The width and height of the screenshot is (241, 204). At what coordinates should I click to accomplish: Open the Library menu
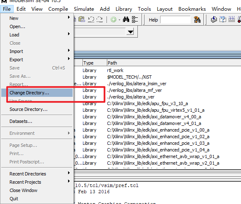pos(124,9)
